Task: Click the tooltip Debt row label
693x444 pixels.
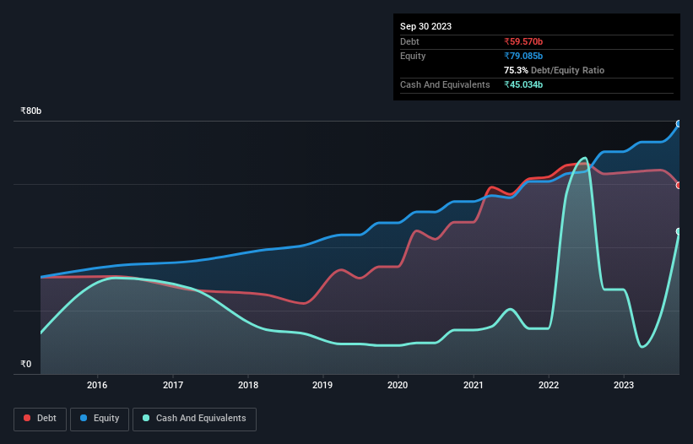Action: coord(409,41)
